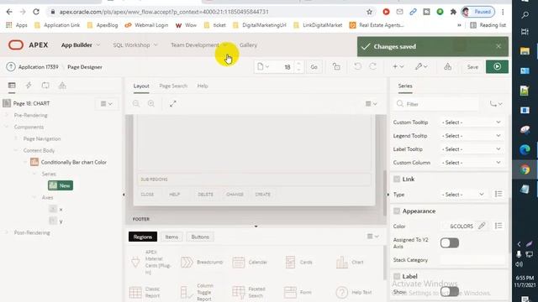Open the Create plus menu dropdown

point(398,67)
